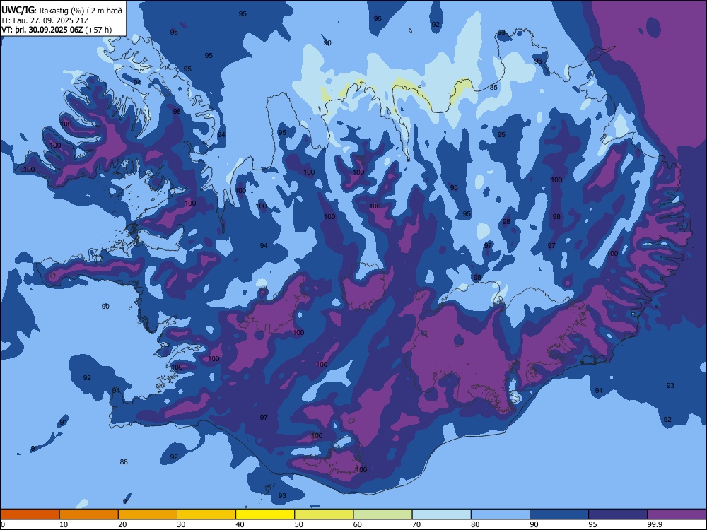Click the light green 60–70 legend swatch

382,514
